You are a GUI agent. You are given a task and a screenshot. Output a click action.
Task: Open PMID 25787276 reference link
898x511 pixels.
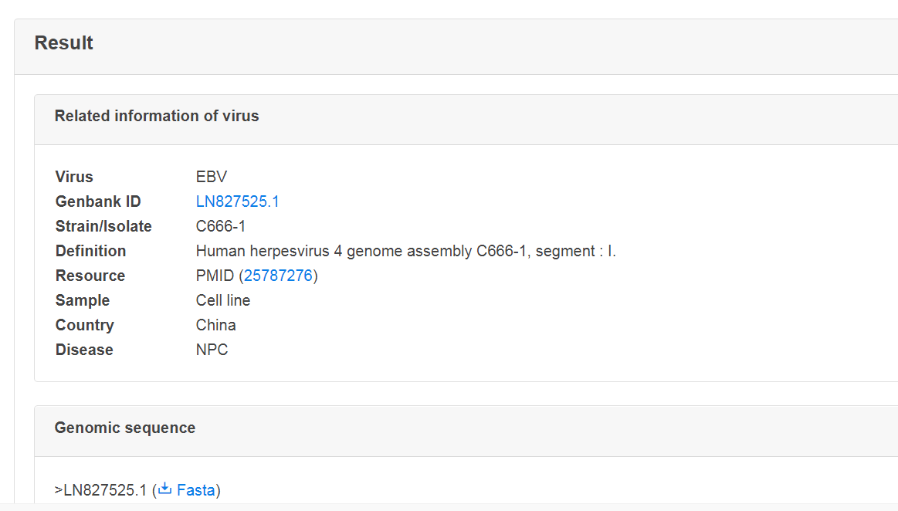click(278, 276)
